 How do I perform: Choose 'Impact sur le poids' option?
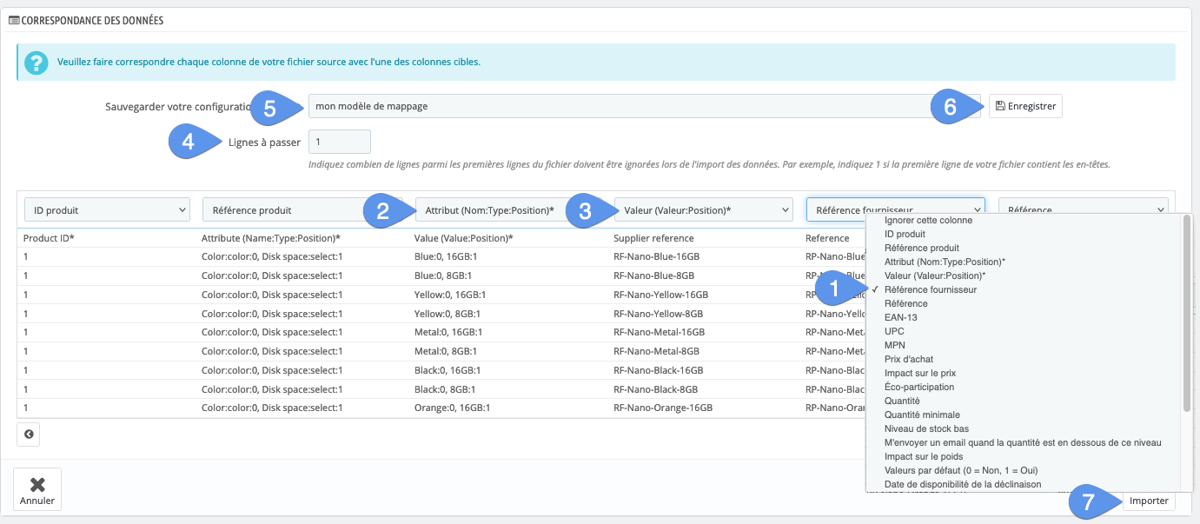point(924,456)
